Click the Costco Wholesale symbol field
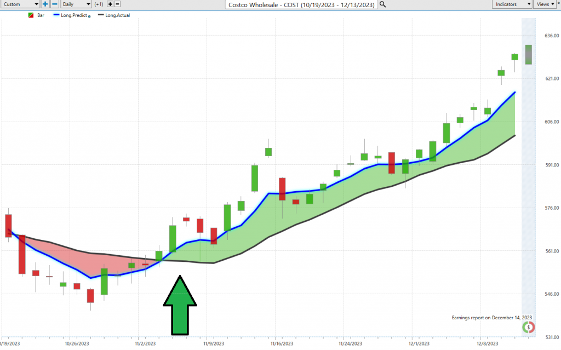Screen dimensions: 561x350 click(301, 4)
